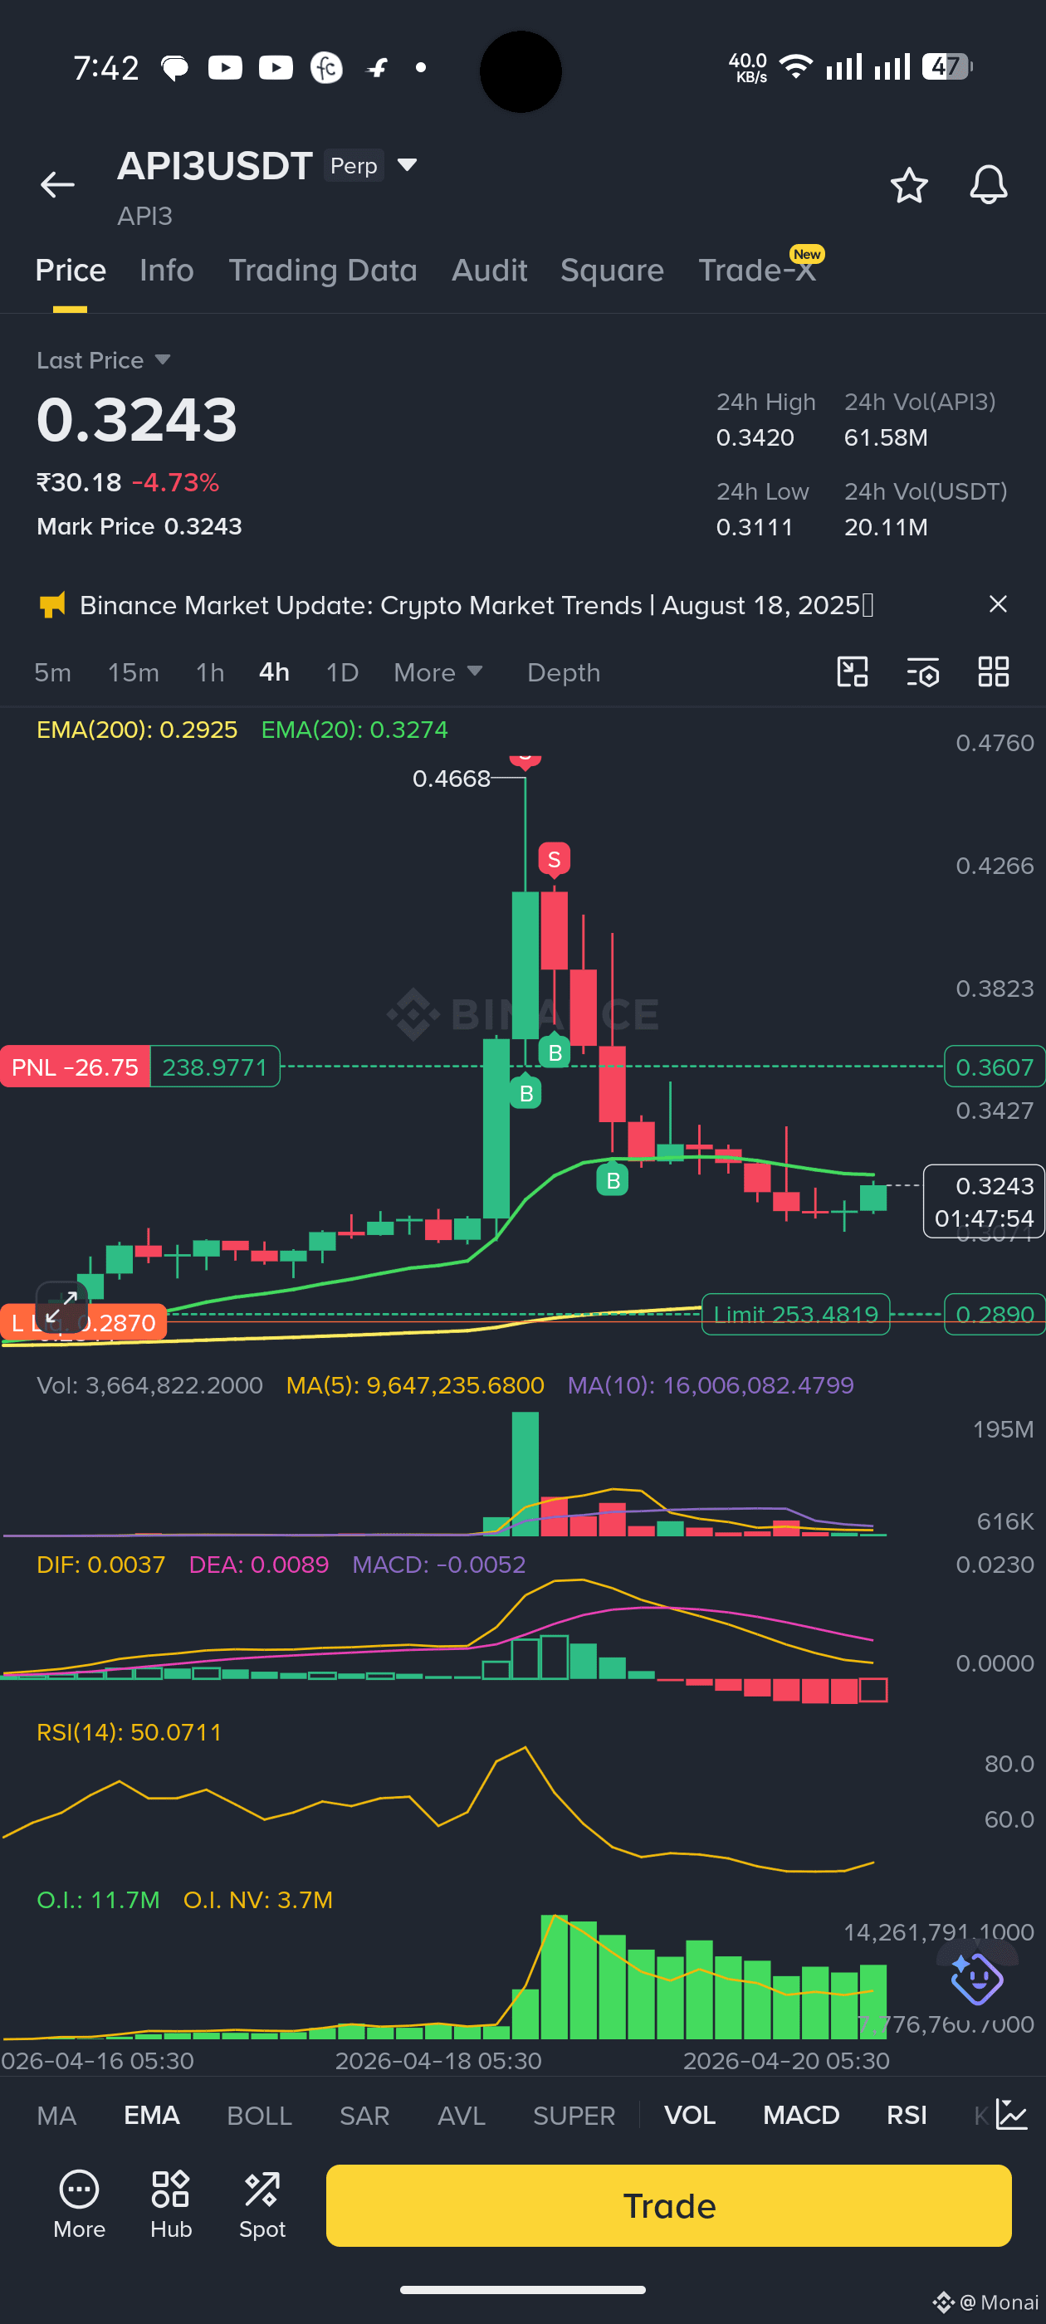
Task: Tap the EMA(20): 0.3274 label
Action: [354, 730]
